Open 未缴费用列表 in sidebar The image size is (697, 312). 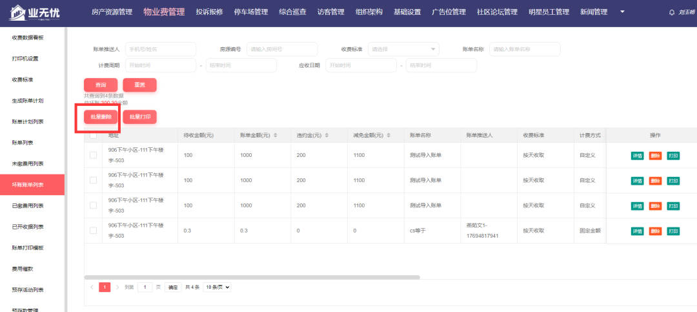(x=32, y=164)
